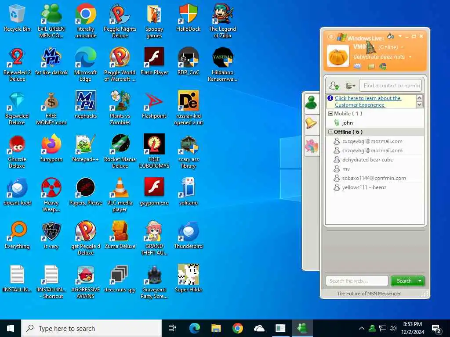The width and height of the screenshot is (450, 337).
Task: Open the dropdown arrow beside Search button
Action: coord(420,281)
